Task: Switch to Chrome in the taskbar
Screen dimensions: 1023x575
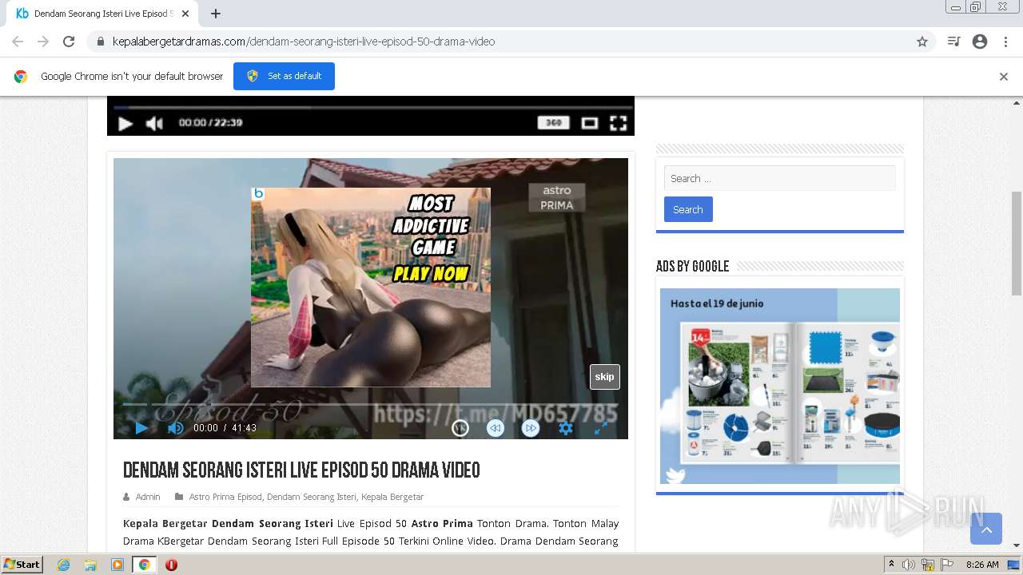Action: (x=145, y=565)
